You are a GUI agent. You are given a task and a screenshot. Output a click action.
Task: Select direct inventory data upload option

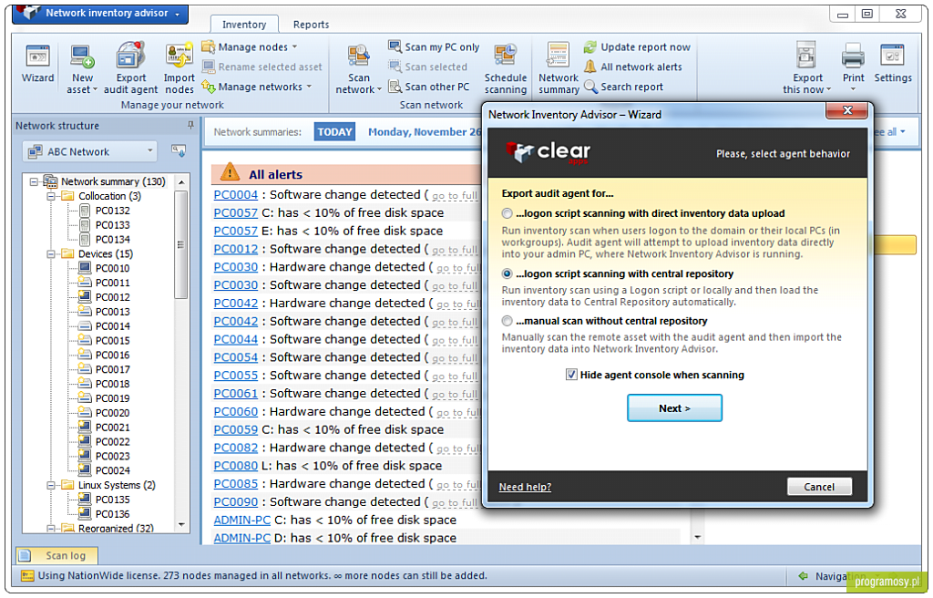pyautogui.click(x=507, y=214)
